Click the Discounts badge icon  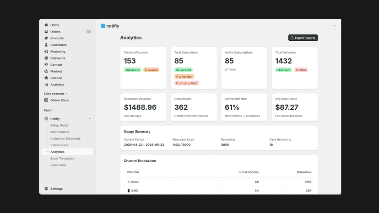click(46, 58)
